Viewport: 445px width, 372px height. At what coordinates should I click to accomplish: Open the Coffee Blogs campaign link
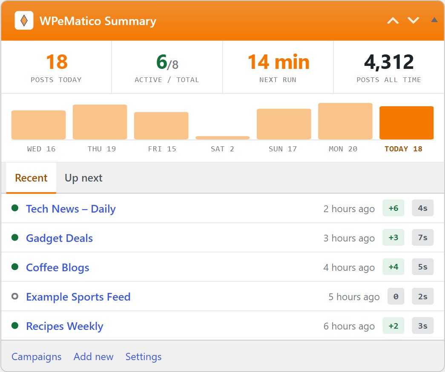tap(57, 267)
